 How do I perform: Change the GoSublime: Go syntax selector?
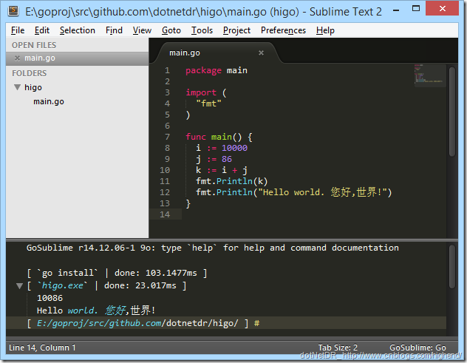pyautogui.click(x=417, y=347)
